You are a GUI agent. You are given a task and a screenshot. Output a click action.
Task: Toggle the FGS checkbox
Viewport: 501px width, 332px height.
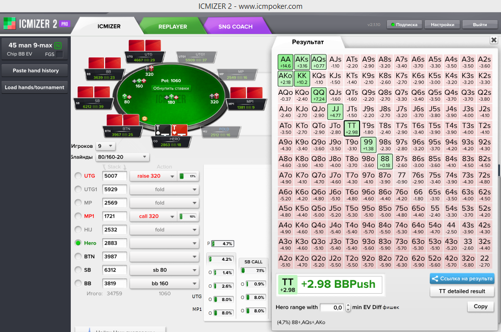pyautogui.click(x=59, y=55)
